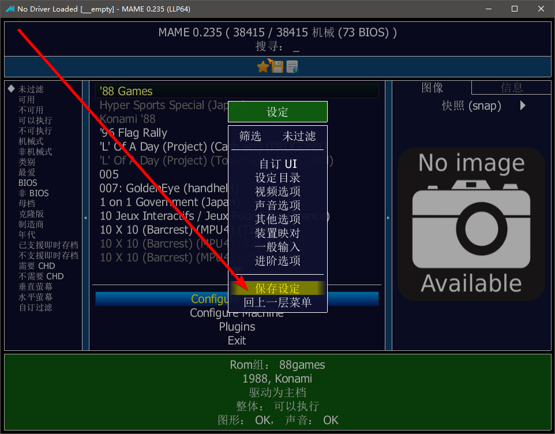
Task: Click the floppy disk export icon
Action: point(277,66)
